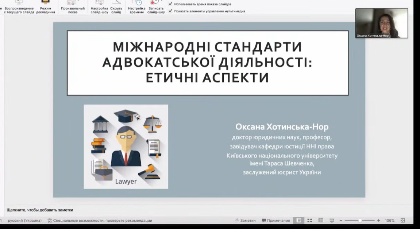The height and width of the screenshot is (229, 420).
Task: Click the zoom slider handle
Action: coord(360,221)
